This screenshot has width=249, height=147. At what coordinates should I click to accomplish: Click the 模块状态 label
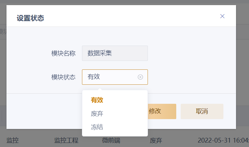[x=63, y=77]
